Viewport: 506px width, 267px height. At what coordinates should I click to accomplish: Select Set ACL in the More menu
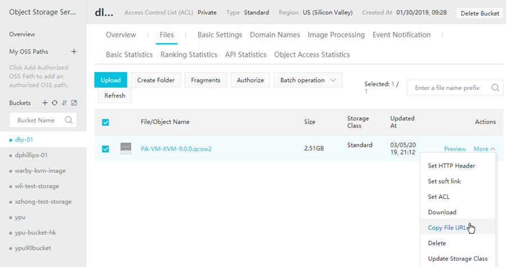tap(439, 197)
